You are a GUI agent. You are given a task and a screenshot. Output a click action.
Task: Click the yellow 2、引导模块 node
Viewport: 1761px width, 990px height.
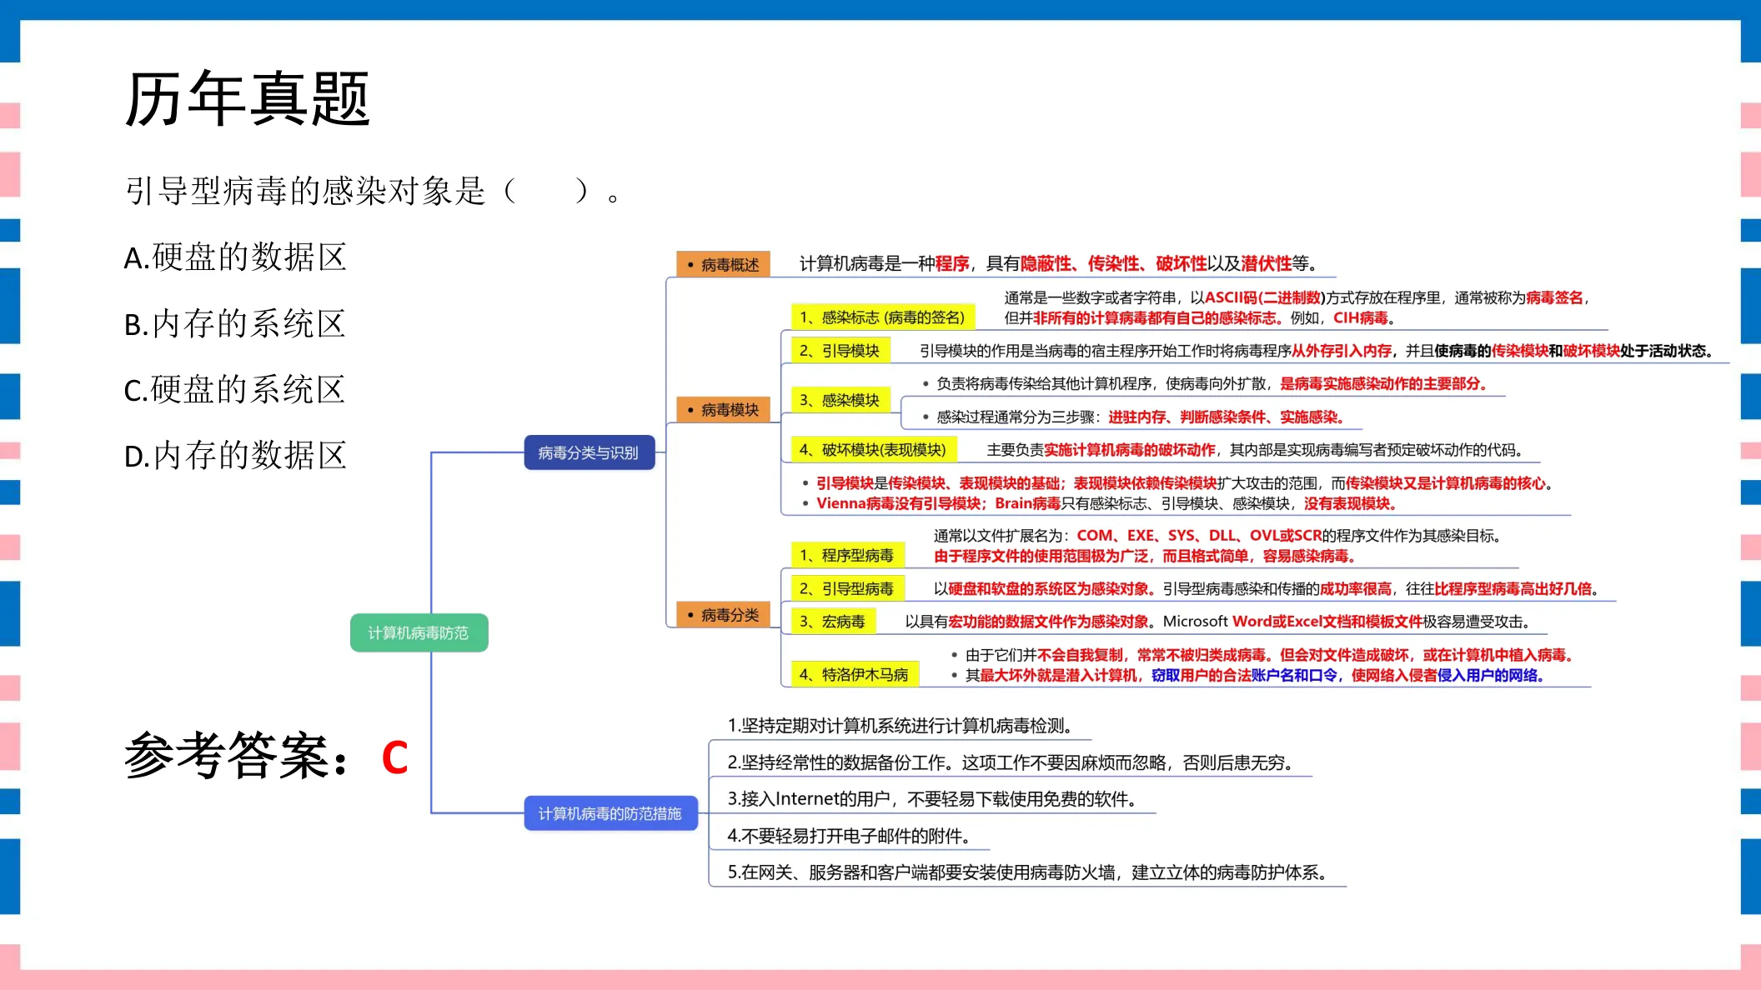click(840, 351)
